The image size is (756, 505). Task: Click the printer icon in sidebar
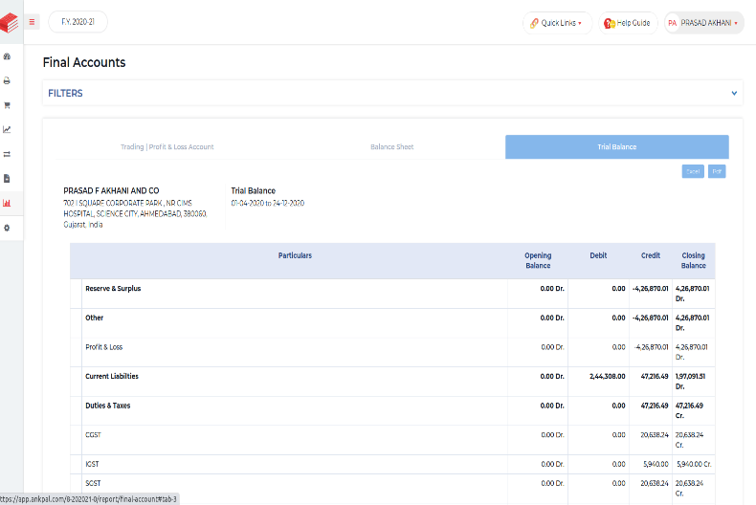coord(8,81)
